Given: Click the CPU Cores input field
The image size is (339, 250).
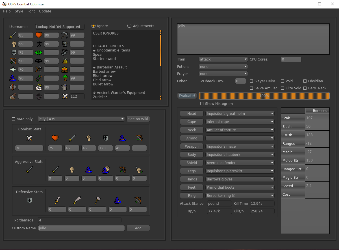Looking at the screenshot, I should click(x=291, y=59).
